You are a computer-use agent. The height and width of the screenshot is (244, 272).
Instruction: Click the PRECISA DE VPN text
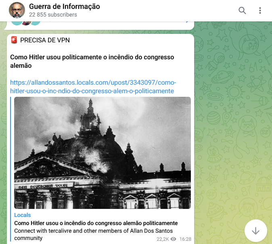tap(45, 40)
